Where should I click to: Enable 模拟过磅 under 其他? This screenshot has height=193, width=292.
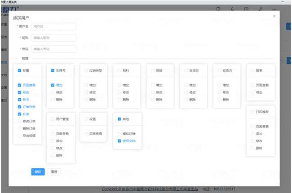[119, 134]
